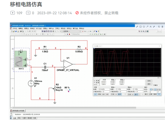Click the Redo icon in Multisim toolbar

pos(35,31)
